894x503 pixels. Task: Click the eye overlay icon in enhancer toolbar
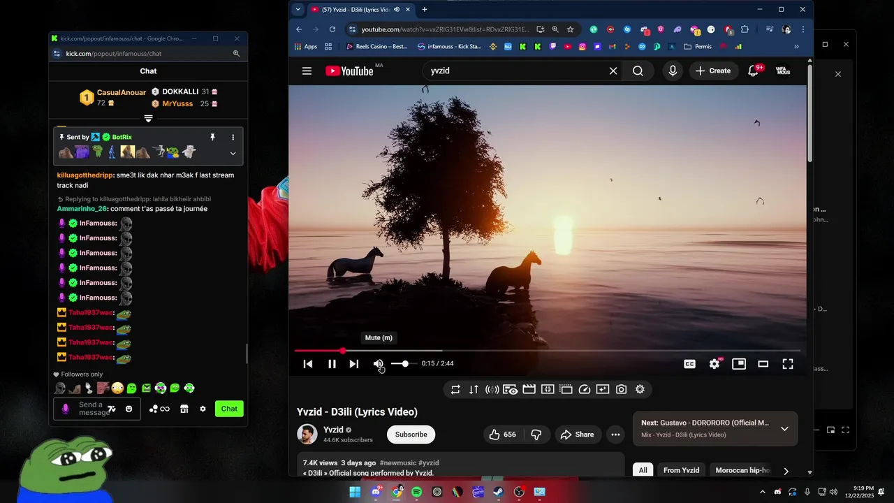point(510,390)
